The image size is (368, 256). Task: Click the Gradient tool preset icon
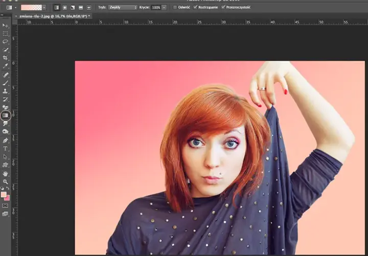(x=9, y=8)
